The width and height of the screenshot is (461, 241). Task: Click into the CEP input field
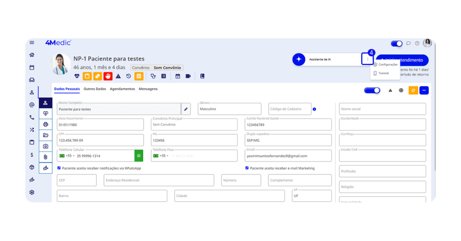pyautogui.click(x=77, y=180)
